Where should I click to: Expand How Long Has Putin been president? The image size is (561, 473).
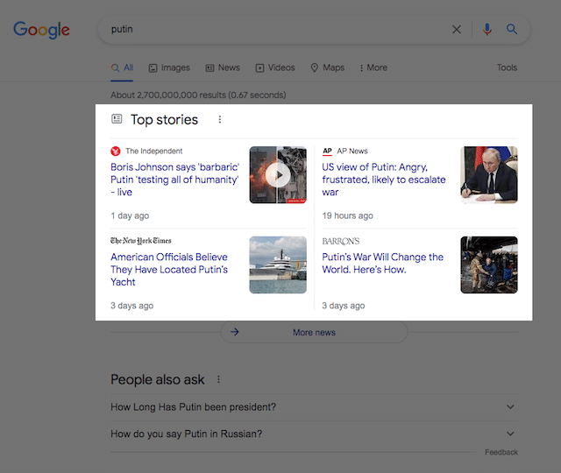(x=314, y=407)
